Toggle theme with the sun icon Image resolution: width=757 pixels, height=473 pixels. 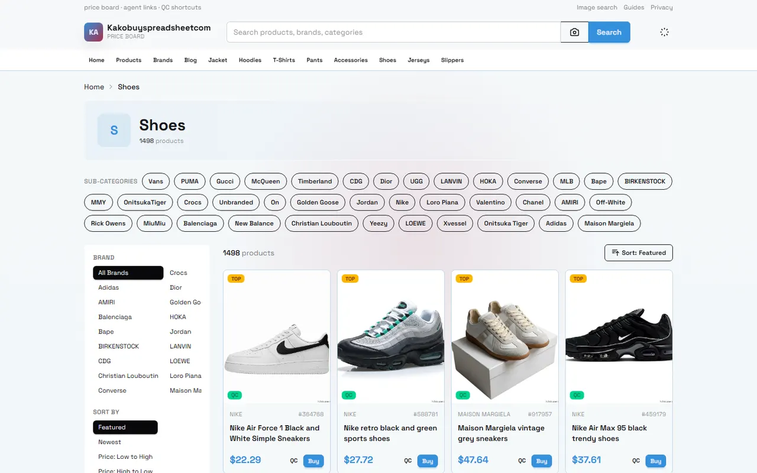tap(664, 32)
